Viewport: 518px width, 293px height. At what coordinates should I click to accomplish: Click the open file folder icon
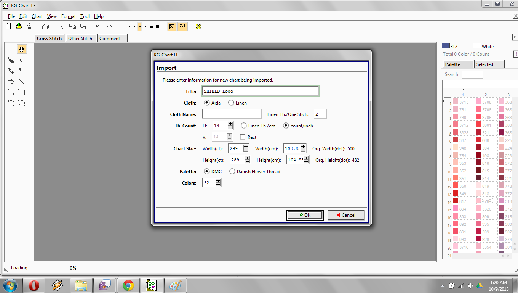[x=19, y=26]
